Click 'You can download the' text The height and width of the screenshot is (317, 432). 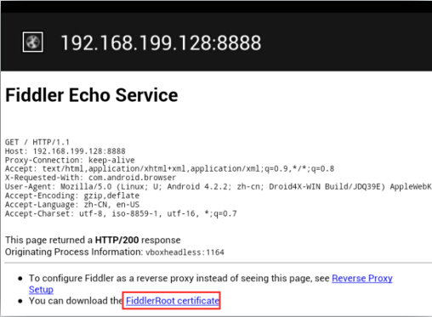click(76, 301)
